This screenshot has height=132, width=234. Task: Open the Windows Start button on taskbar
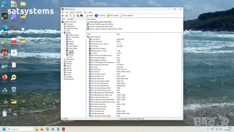coord(4,129)
